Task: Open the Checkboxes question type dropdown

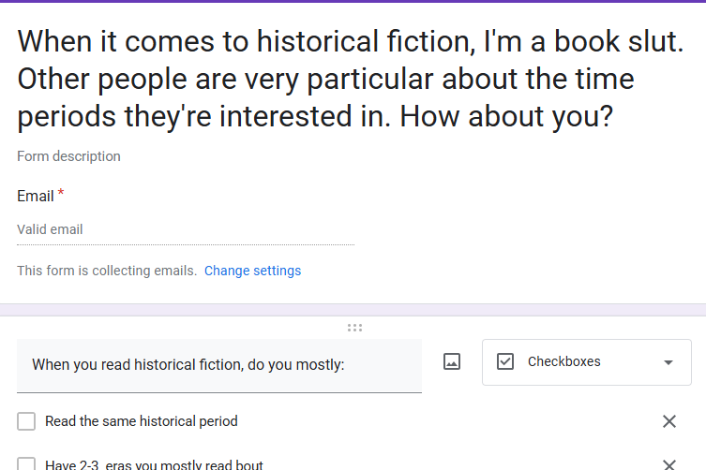Action: point(587,362)
